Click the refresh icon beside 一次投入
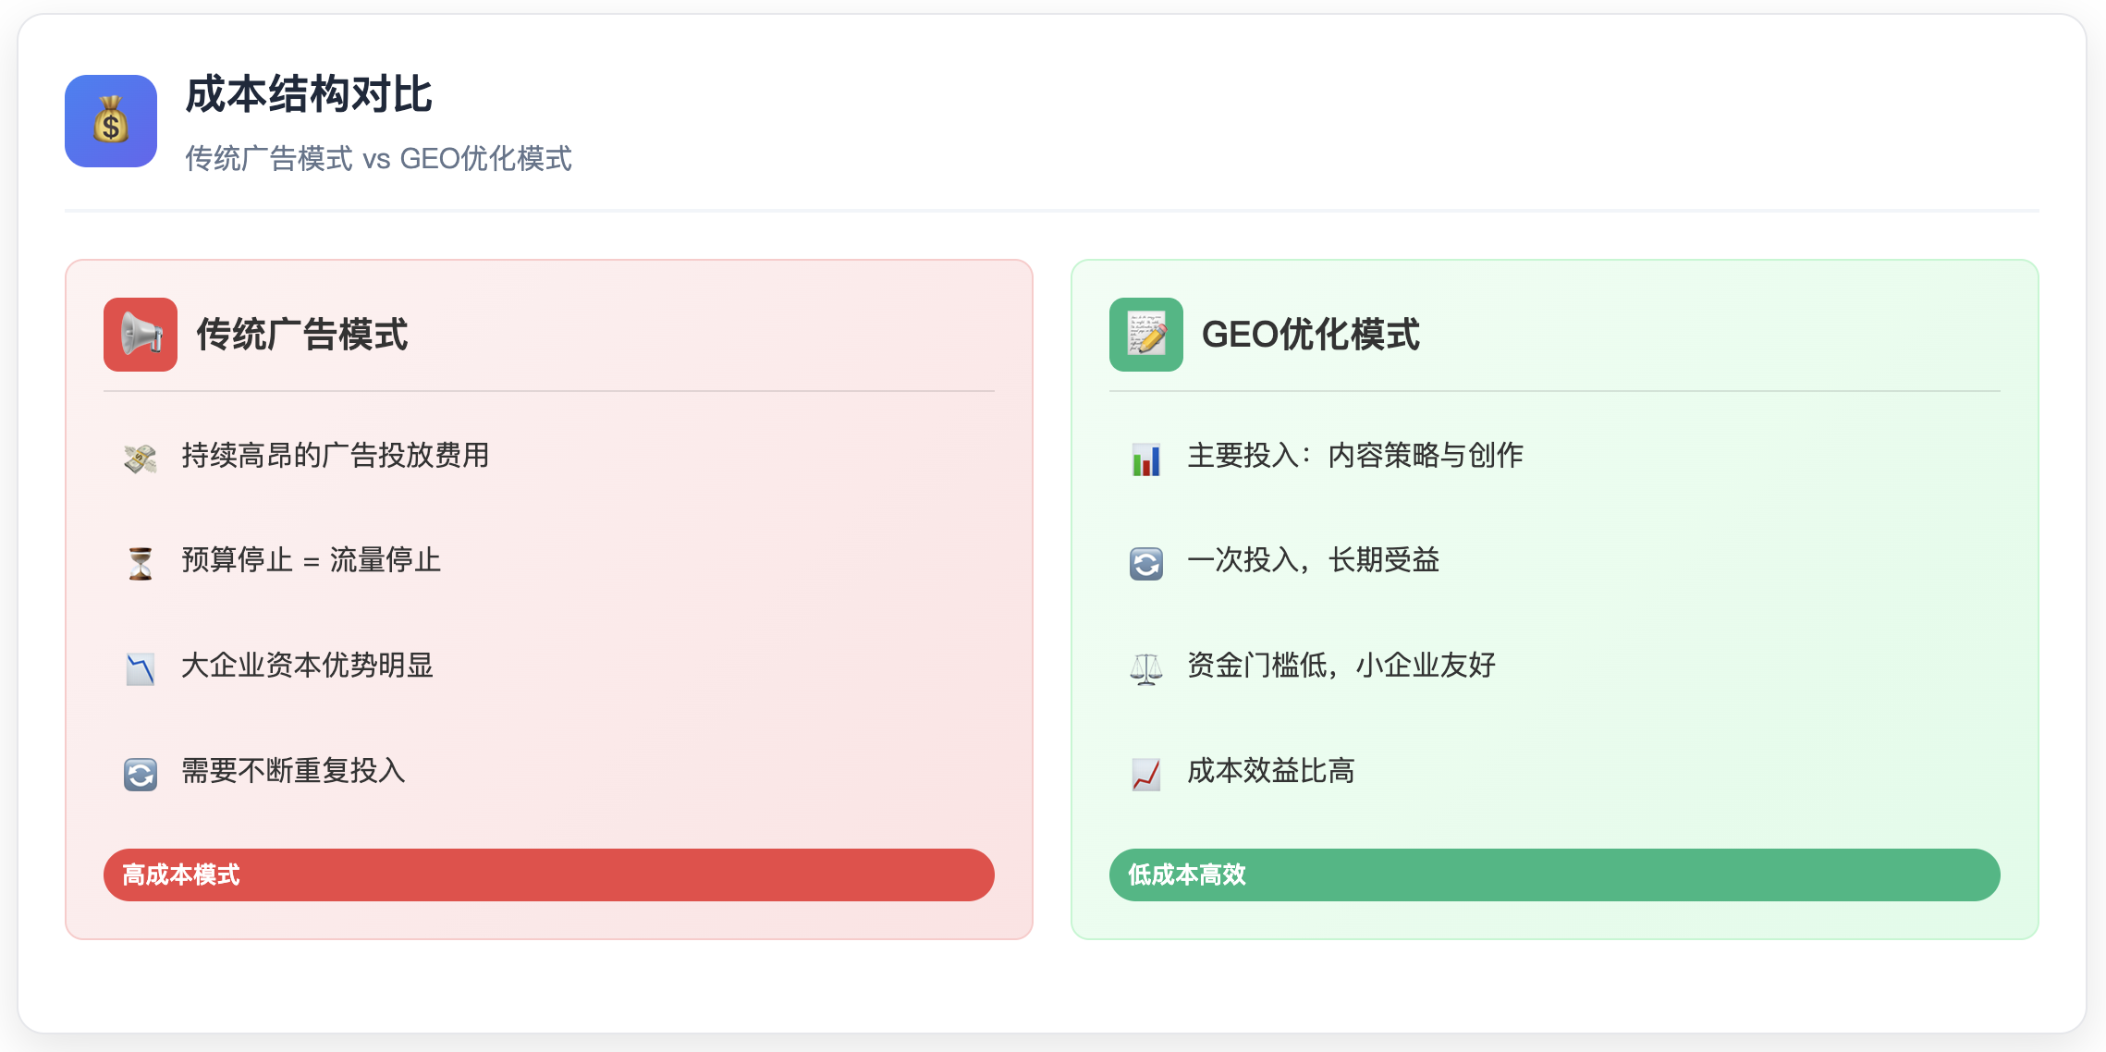The image size is (2106, 1052). pyautogui.click(x=1145, y=563)
